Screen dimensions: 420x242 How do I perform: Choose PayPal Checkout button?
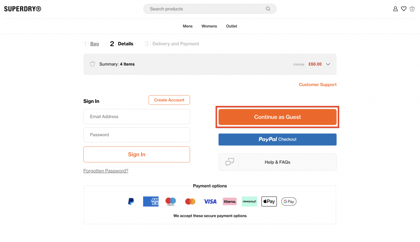click(277, 139)
